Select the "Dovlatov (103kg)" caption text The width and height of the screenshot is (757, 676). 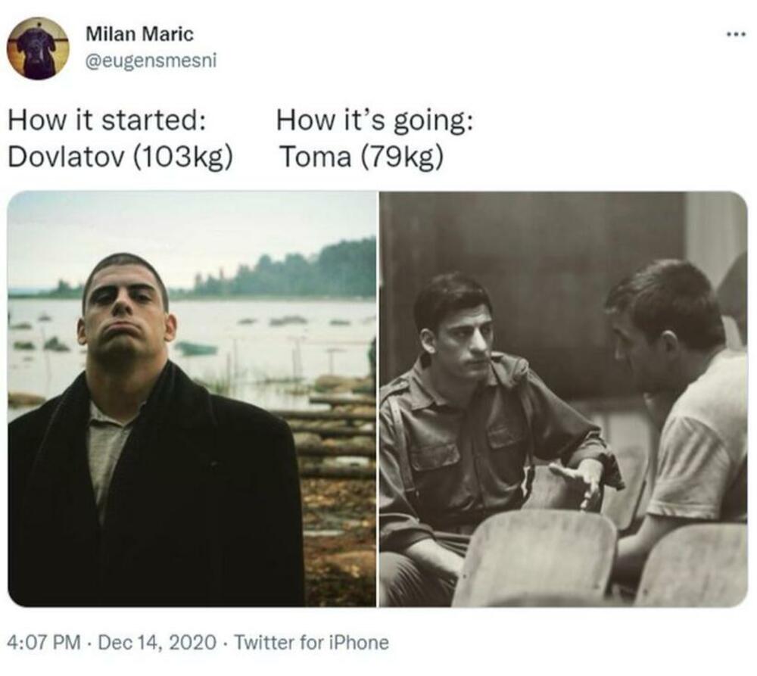tap(120, 157)
